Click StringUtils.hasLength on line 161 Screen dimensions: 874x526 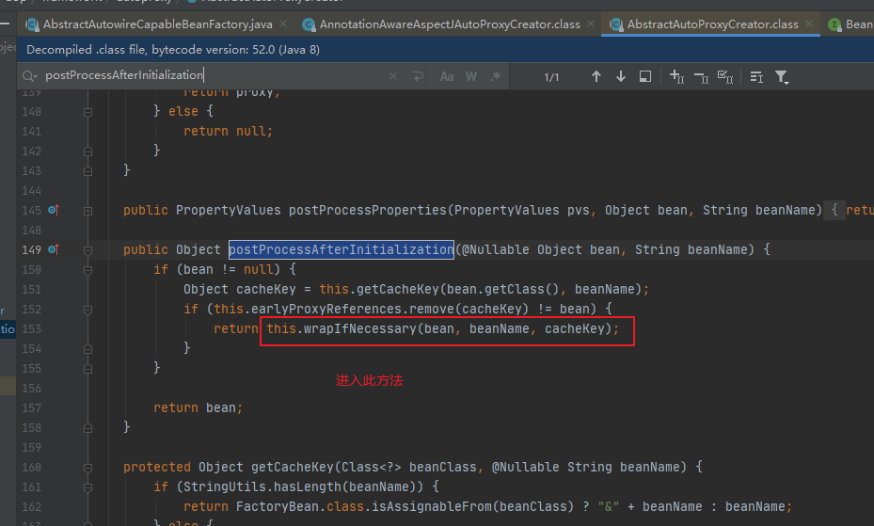pos(262,486)
